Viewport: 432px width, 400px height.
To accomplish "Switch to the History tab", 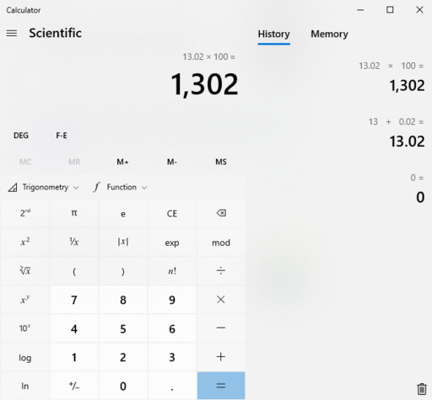I will pos(273,35).
